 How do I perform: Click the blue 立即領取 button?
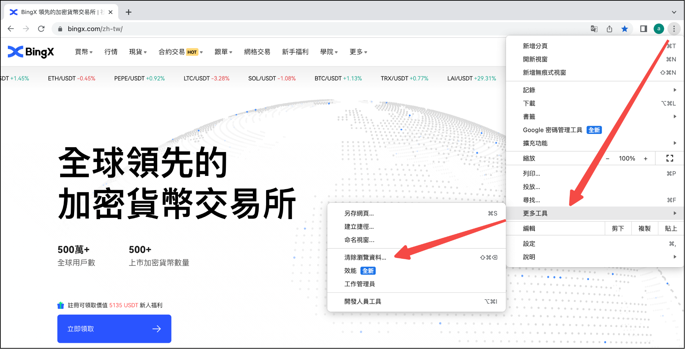[x=114, y=329]
